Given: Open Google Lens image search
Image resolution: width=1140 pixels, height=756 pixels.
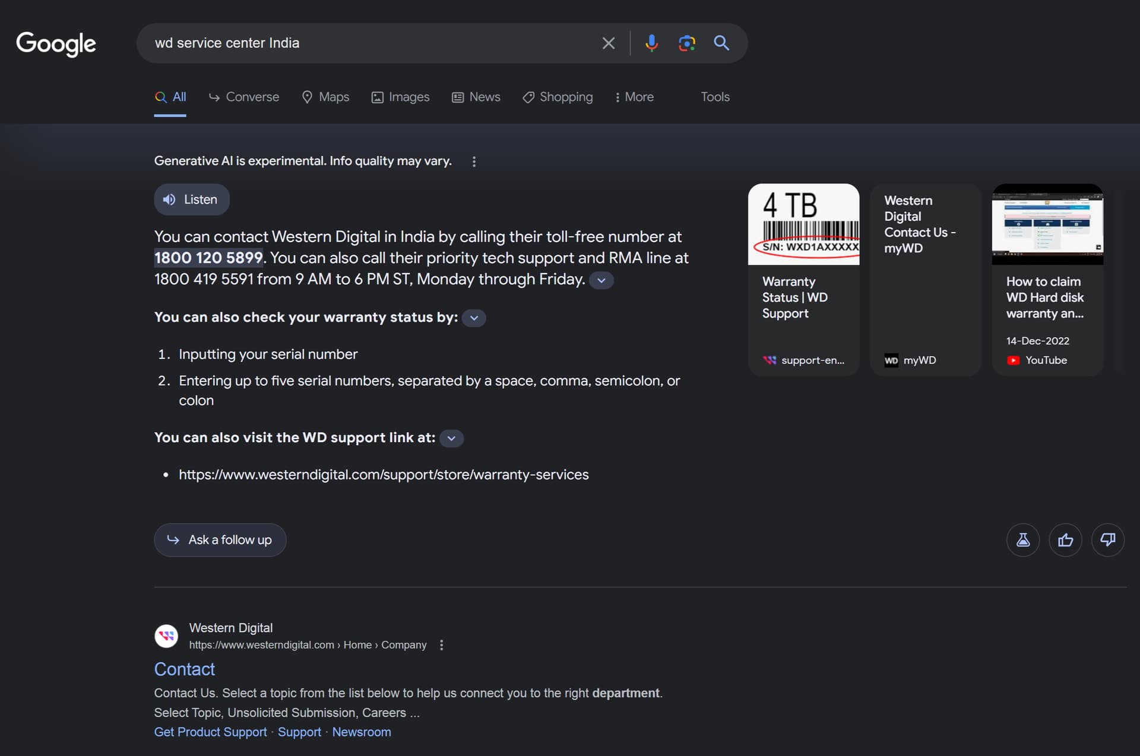Looking at the screenshot, I should tap(686, 43).
